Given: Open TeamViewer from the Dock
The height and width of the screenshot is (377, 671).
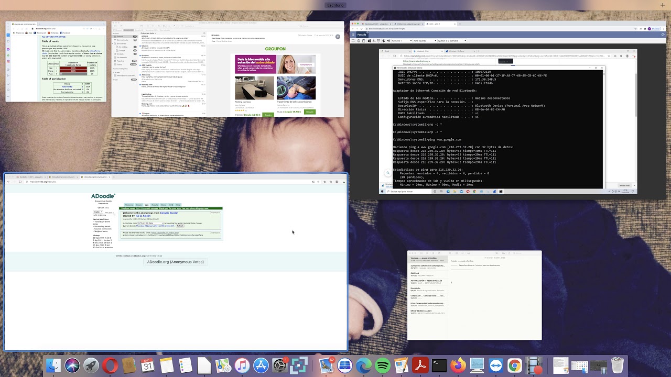Looking at the screenshot, I should pyautogui.click(x=495, y=365).
